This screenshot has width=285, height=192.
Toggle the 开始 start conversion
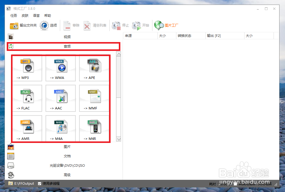141,25
